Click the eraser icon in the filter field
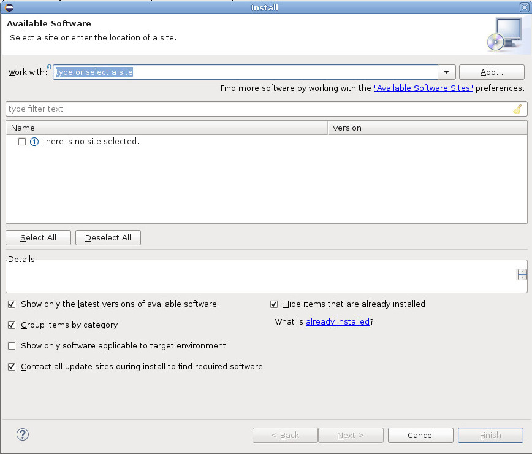This screenshot has width=532, height=454. pos(517,109)
